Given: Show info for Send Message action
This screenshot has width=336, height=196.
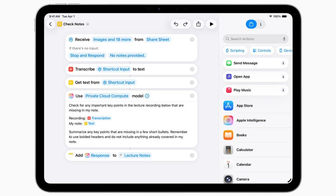Looking at the screenshot, I should pos(283,63).
